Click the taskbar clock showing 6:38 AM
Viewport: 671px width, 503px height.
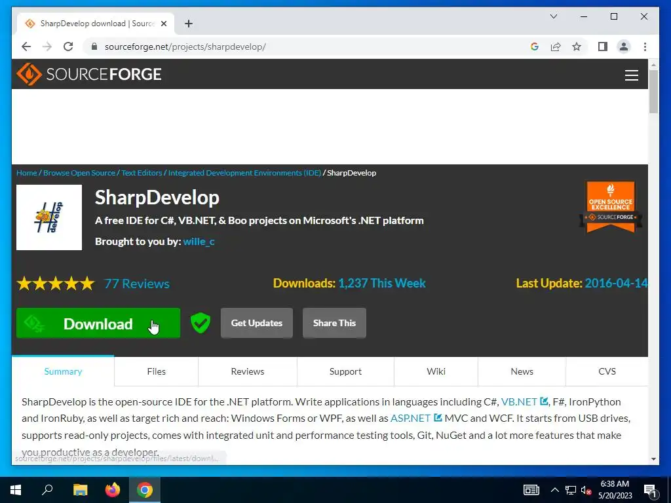click(x=615, y=490)
